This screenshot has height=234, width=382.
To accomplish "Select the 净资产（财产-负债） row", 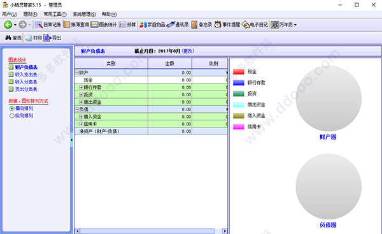I will tap(151, 131).
